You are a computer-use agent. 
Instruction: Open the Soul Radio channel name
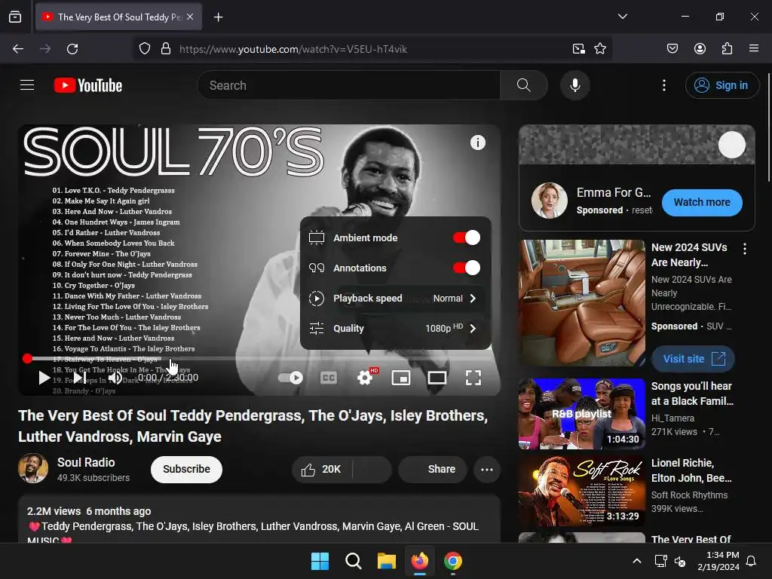pos(86,462)
